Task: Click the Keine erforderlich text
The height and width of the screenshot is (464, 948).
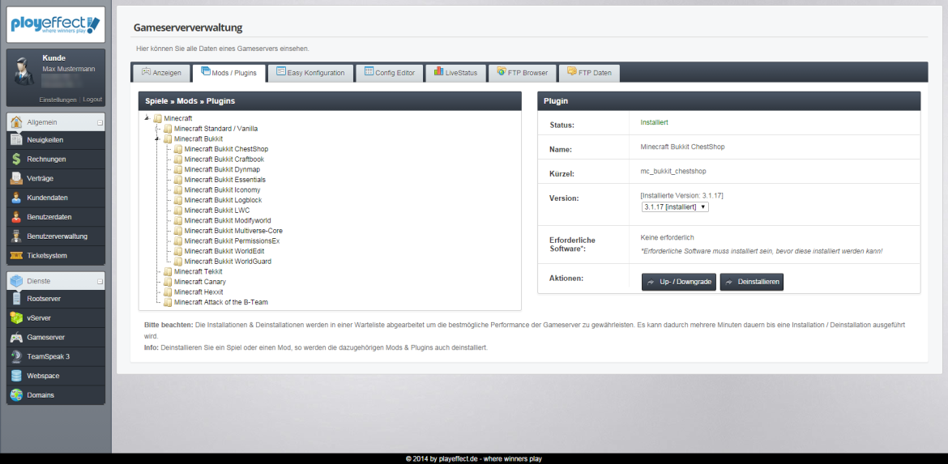Action: [666, 238]
